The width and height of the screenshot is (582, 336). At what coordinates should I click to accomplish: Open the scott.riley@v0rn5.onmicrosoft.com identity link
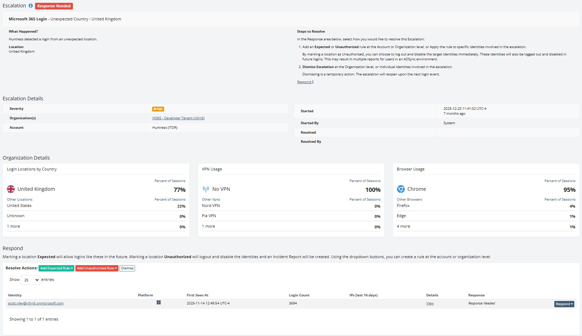36,303
